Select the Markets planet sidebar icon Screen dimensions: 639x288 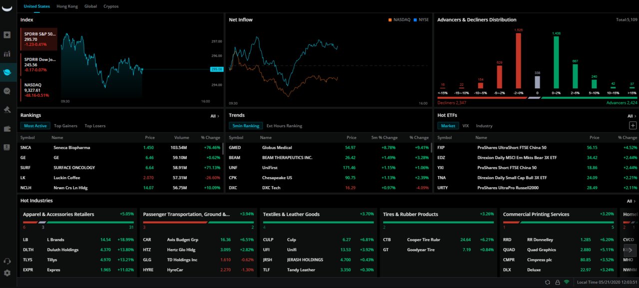7,73
